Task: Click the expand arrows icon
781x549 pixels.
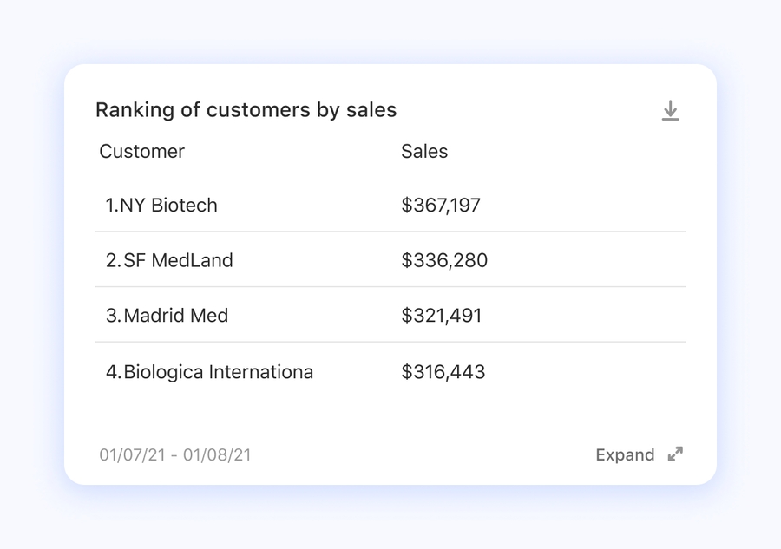Action: (x=675, y=454)
